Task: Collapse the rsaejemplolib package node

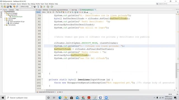Action: pyautogui.click(x=7, y=15)
